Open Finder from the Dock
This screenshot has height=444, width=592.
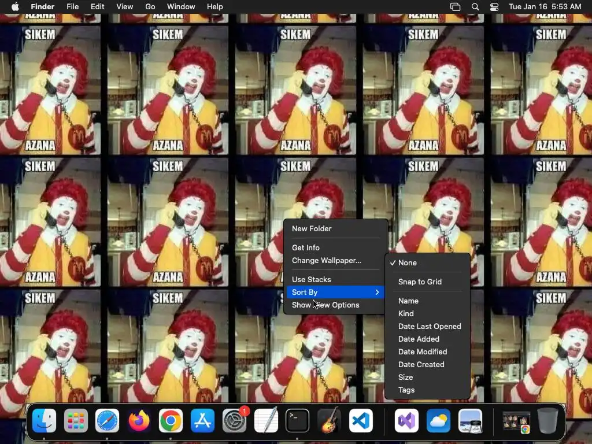(x=44, y=421)
